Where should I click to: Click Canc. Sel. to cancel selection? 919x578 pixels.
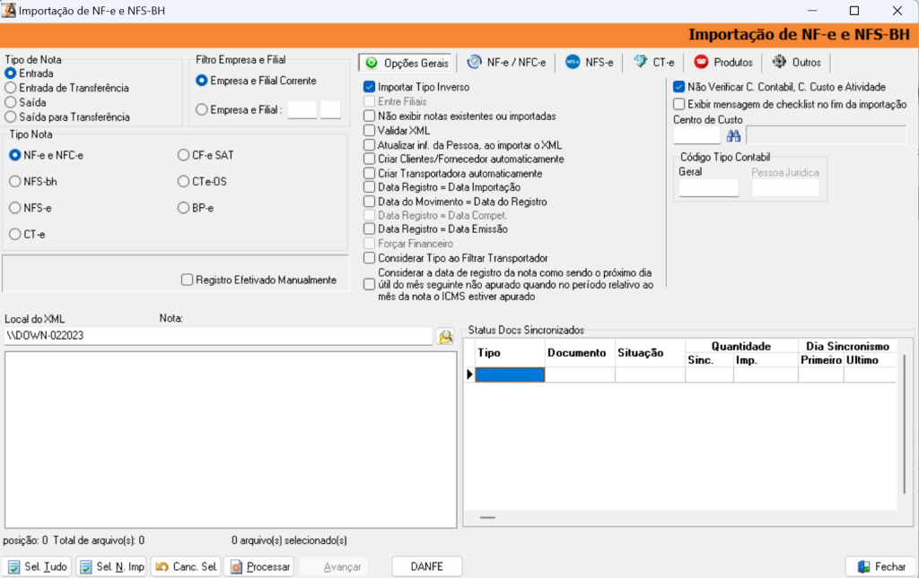(x=186, y=567)
